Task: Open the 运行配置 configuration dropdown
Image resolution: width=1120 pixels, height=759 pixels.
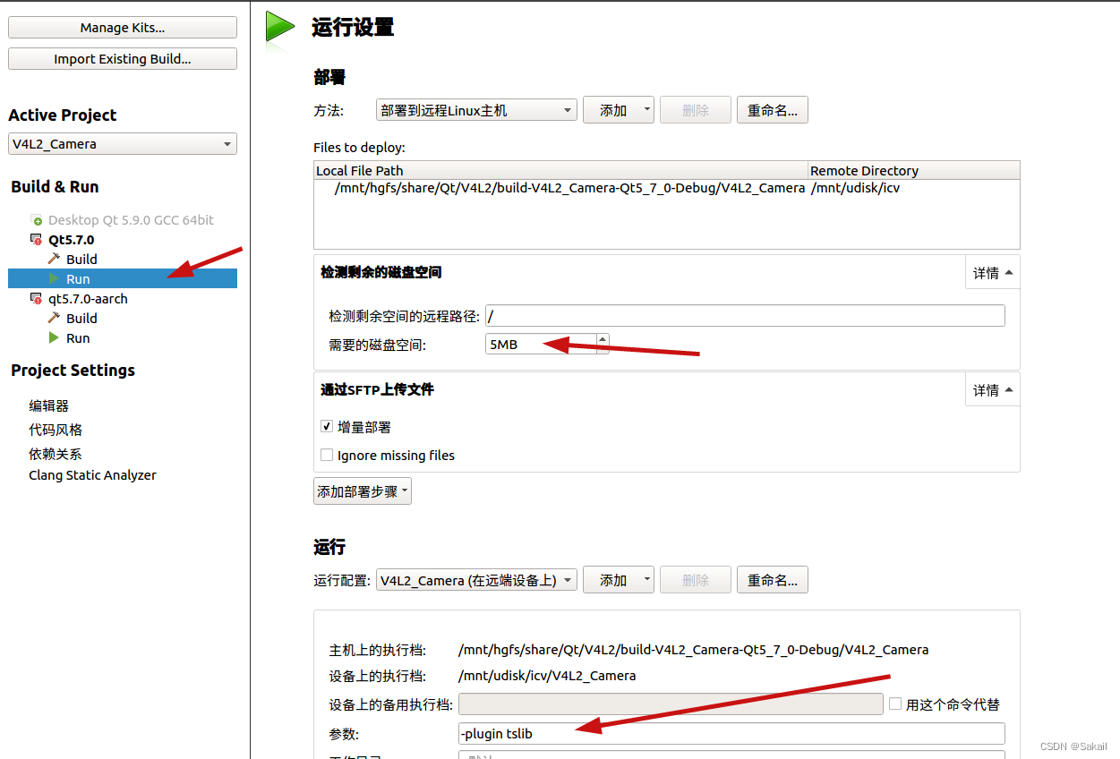Action: (x=476, y=579)
